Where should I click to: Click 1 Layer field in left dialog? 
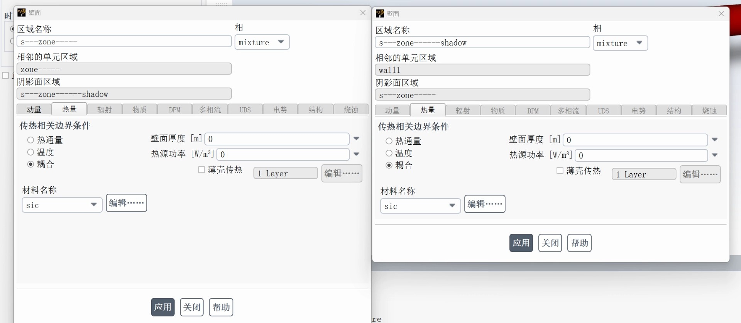pyautogui.click(x=286, y=173)
